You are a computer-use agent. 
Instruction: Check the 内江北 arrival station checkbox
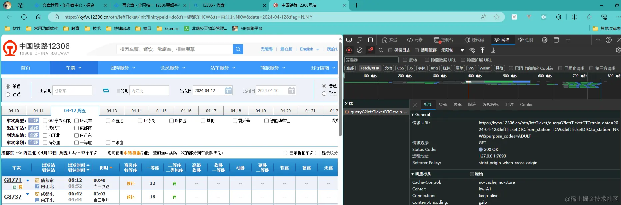pos(45,135)
